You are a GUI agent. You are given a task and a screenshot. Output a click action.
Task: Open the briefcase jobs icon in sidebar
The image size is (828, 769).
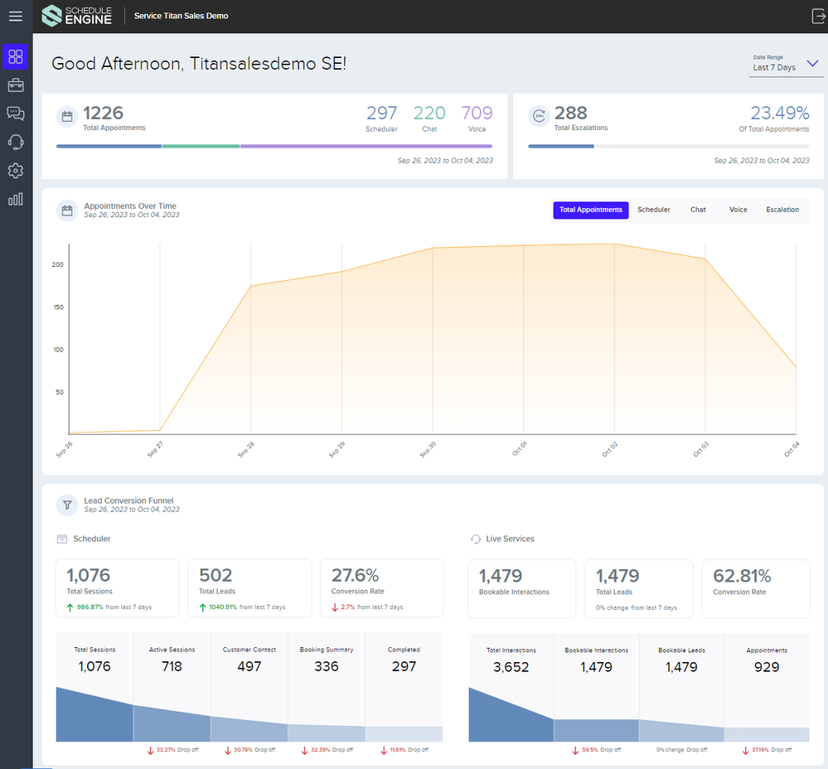(x=15, y=85)
